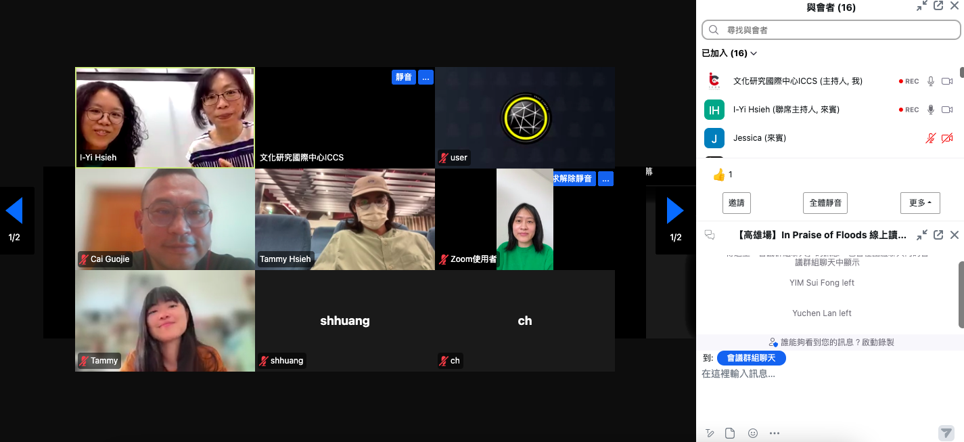Unmute Jessica's microphone in participant list
Viewport: 964px width, 442px height.
[931, 138]
